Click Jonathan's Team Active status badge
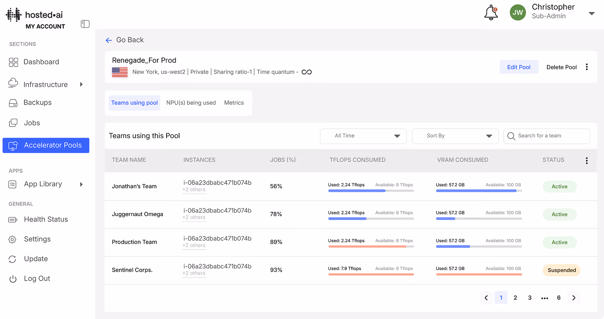The image size is (604, 319). pyautogui.click(x=560, y=187)
